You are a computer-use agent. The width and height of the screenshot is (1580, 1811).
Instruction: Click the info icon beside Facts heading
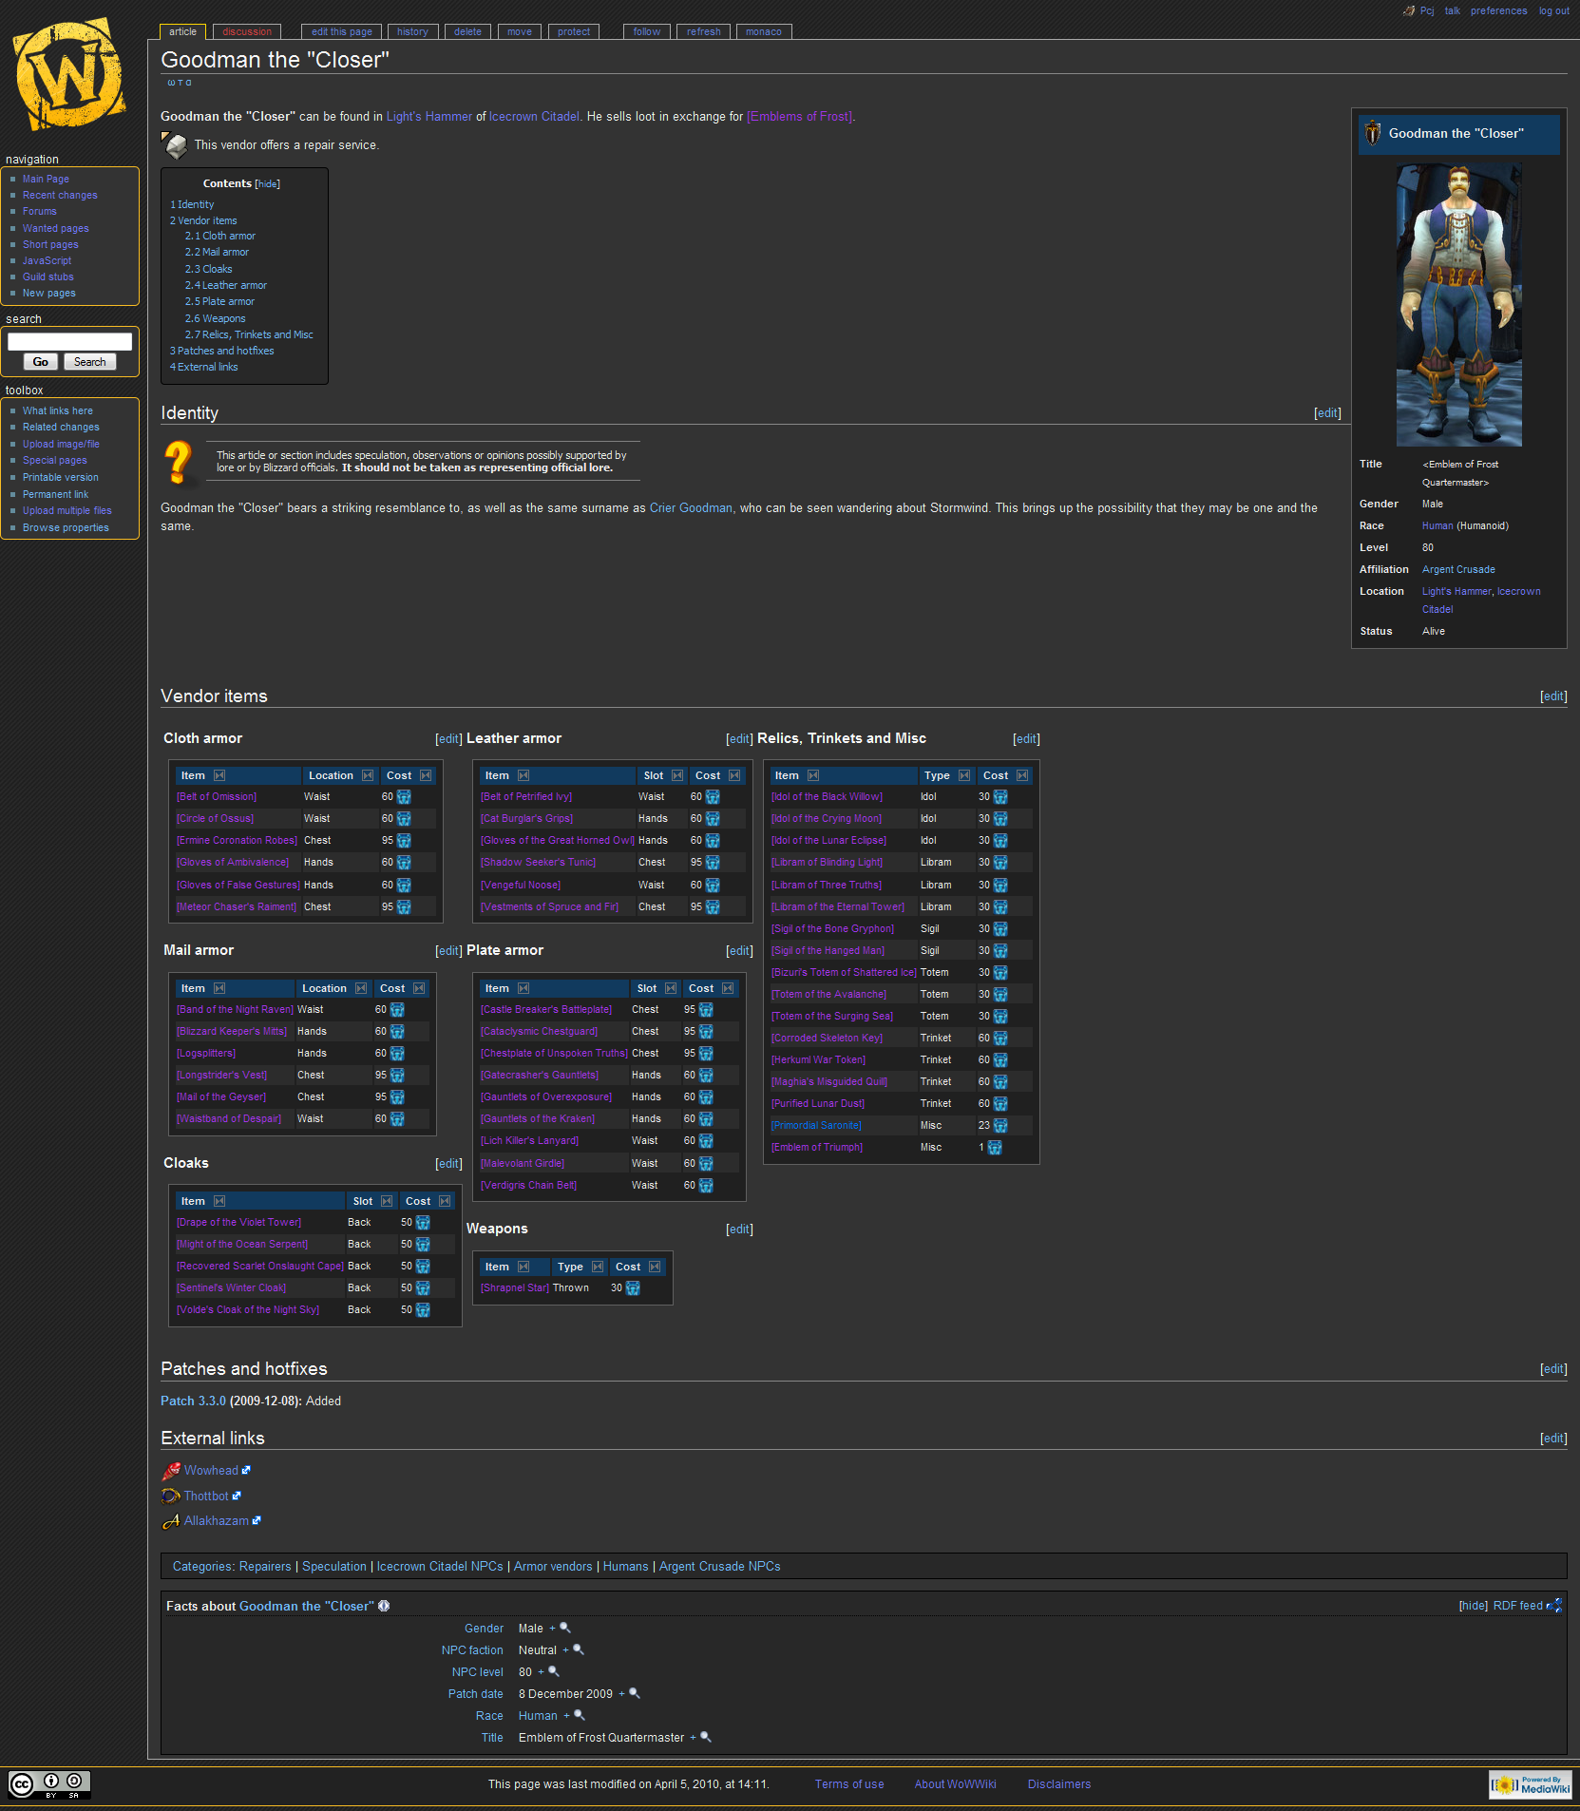pos(384,1606)
